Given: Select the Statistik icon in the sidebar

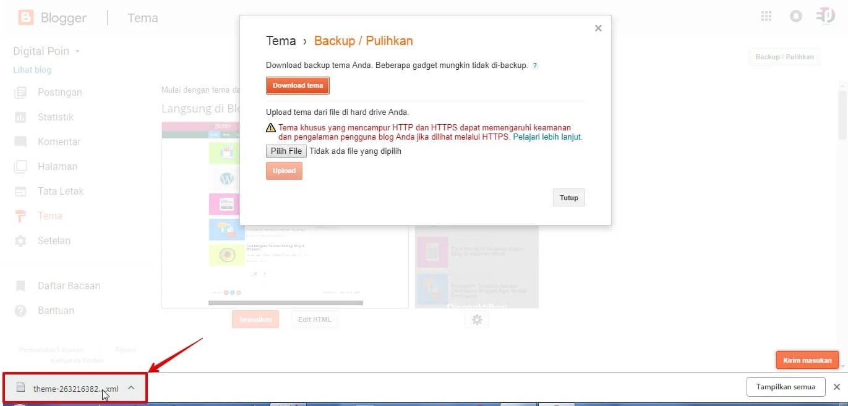Looking at the screenshot, I should [x=22, y=117].
